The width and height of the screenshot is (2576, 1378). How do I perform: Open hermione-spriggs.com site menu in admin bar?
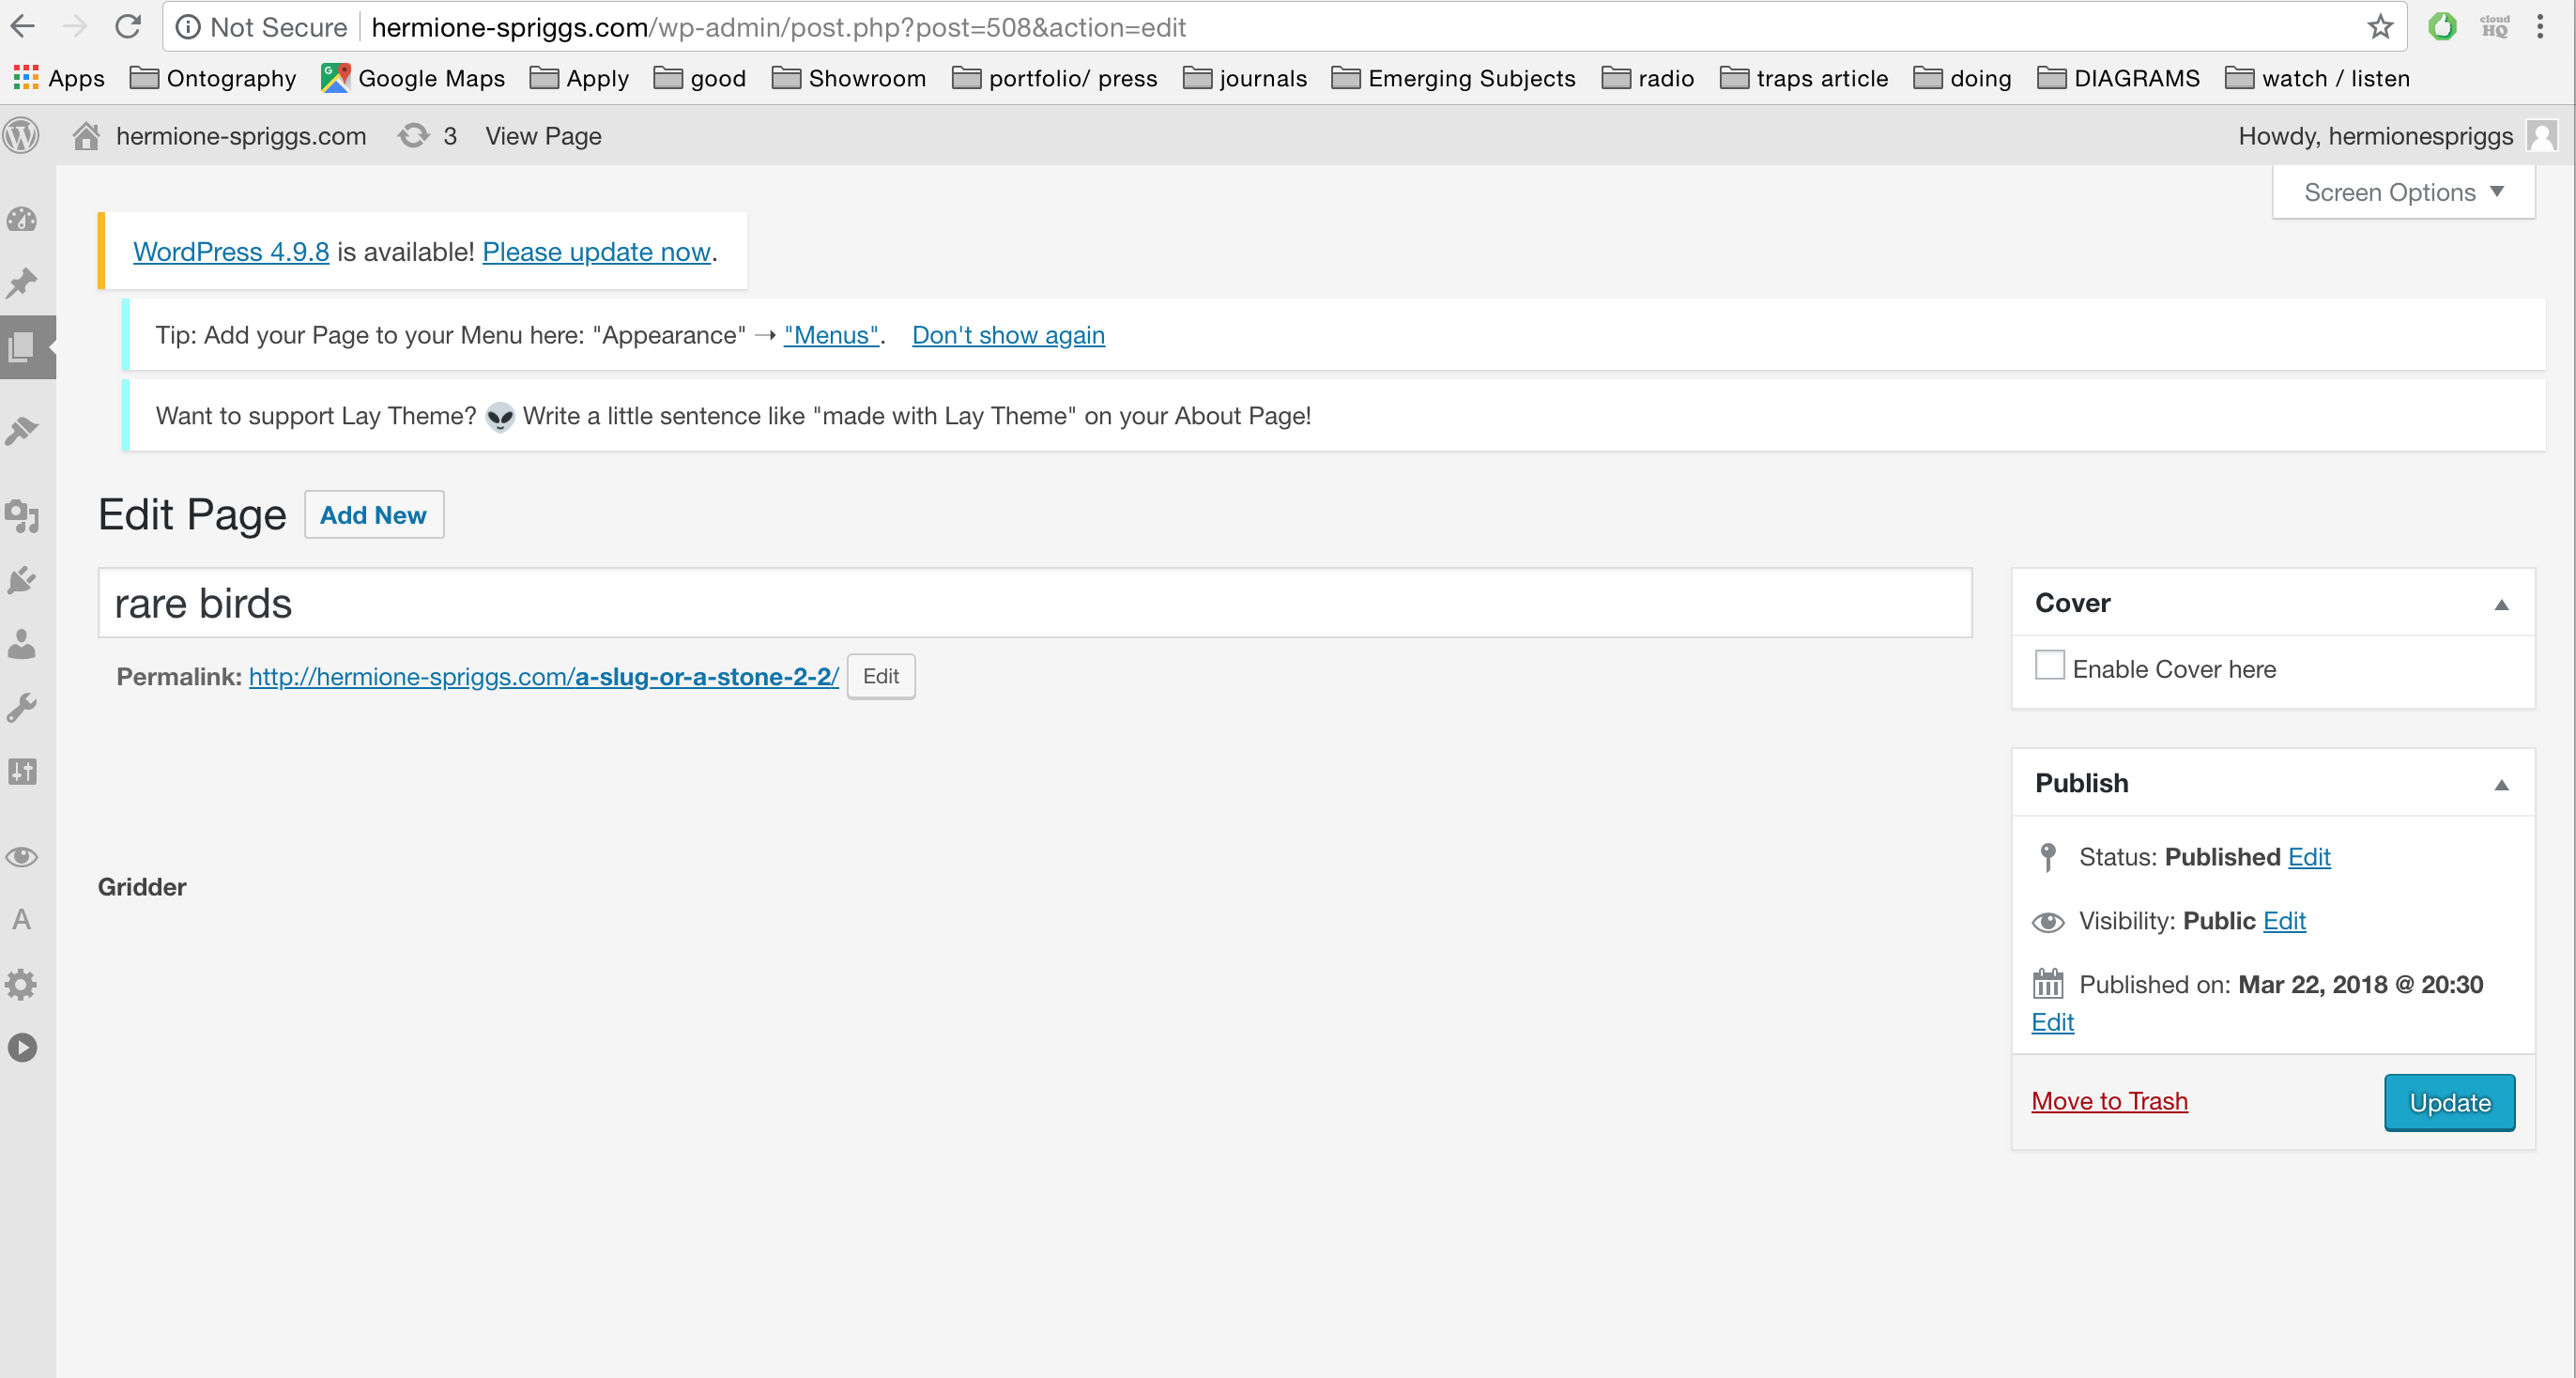pyautogui.click(x=240, y=136)
